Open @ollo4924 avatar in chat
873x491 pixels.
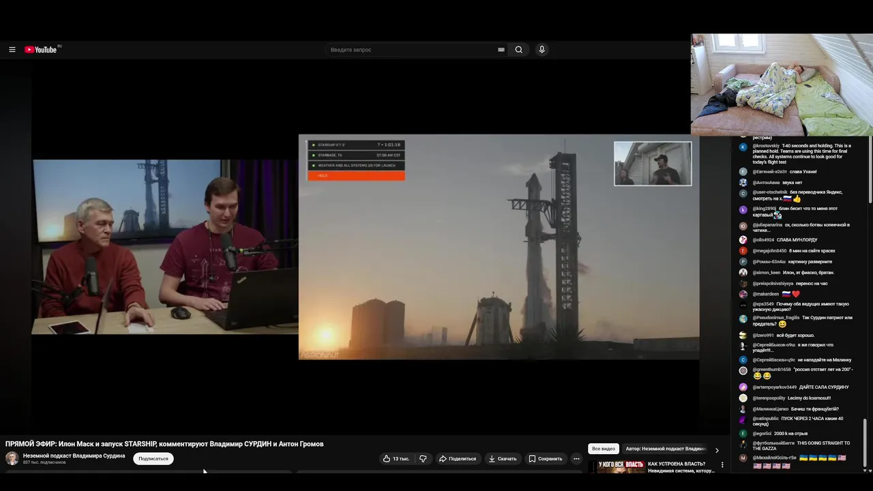click(743, 240)
